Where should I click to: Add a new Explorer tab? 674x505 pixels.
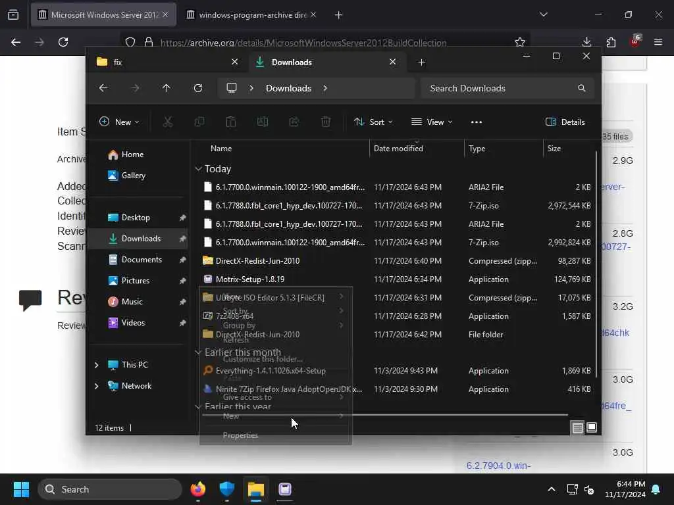422,62
